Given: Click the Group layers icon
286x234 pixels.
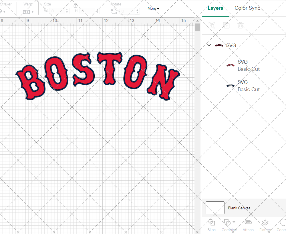Looking at the screenshot, I should point(212,25).
